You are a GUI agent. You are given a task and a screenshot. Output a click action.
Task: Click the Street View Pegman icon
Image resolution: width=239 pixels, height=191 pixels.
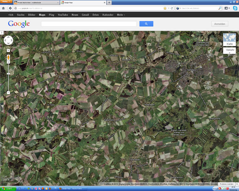tap(8, 57)
